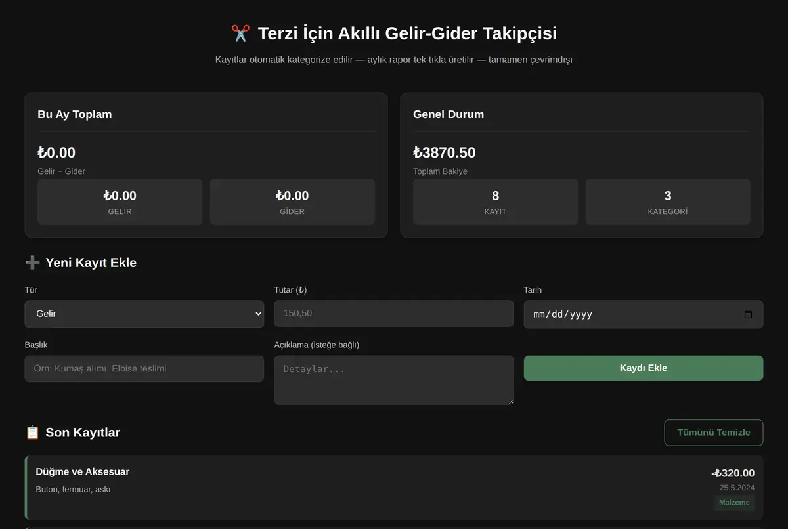Click the GELİR stat tile
This screenshot has height=529, width=788.
120,202
